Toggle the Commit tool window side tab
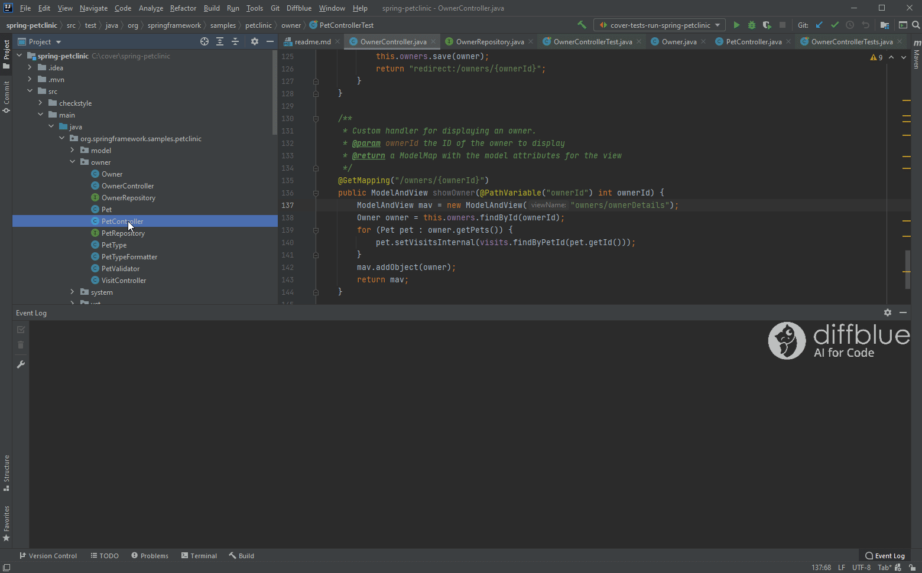This screenshot has height=573, width=922. 7,97
